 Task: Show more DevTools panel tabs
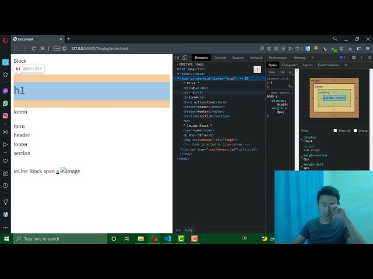(312, 58)
